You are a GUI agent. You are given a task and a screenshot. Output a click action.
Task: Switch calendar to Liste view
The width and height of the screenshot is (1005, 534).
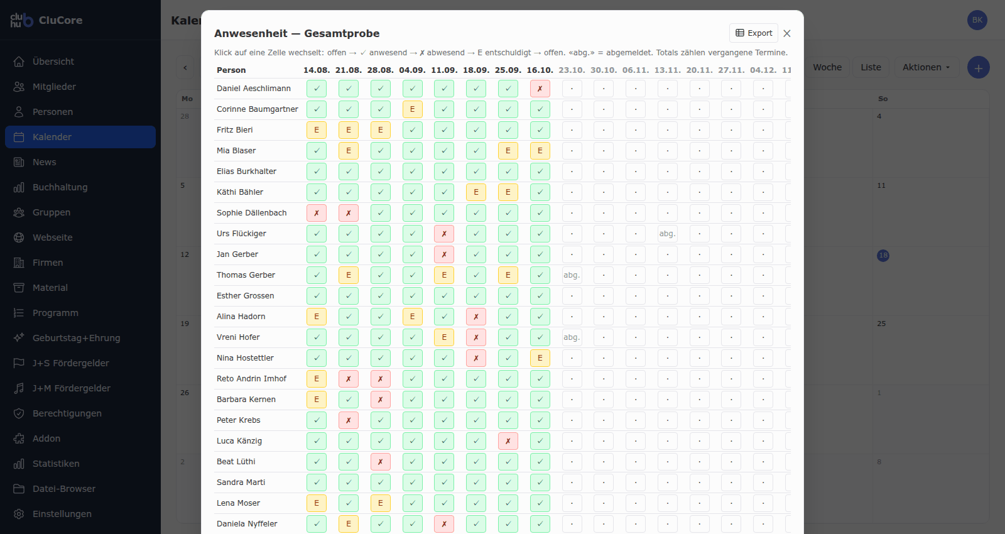coord(871,67)
